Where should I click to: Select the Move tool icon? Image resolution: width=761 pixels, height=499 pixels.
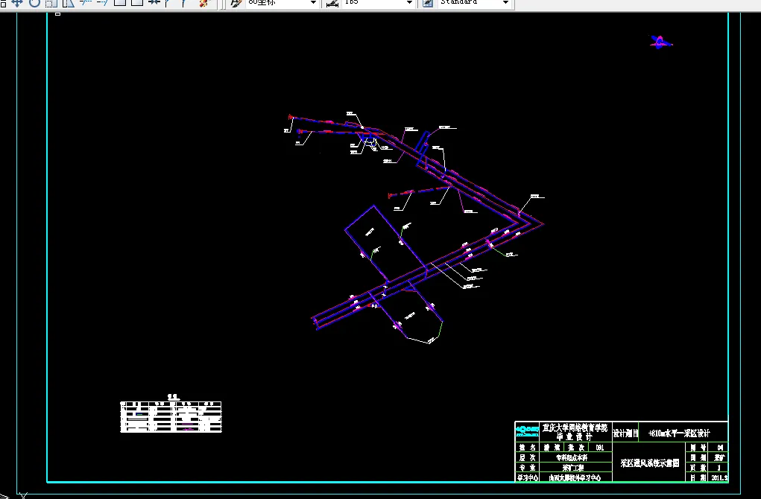(x=17, y=2)
